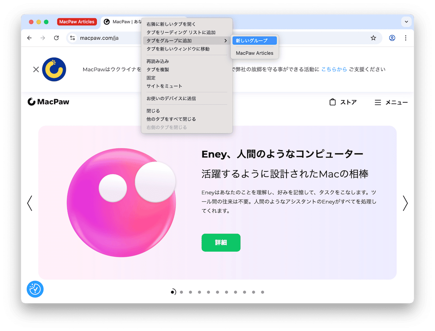Follow the こちらから support link

coord(334,69)
